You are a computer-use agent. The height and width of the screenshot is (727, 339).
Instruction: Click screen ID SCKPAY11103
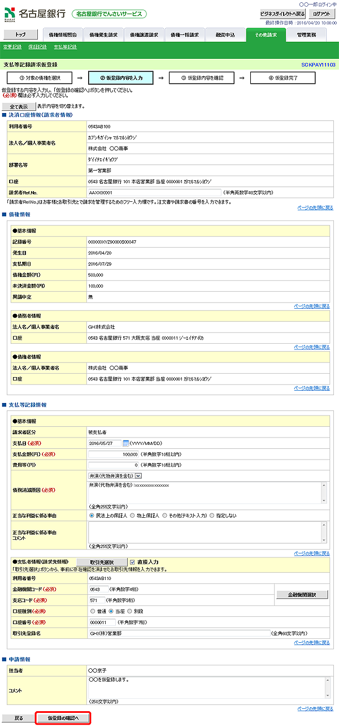[318, 65]
